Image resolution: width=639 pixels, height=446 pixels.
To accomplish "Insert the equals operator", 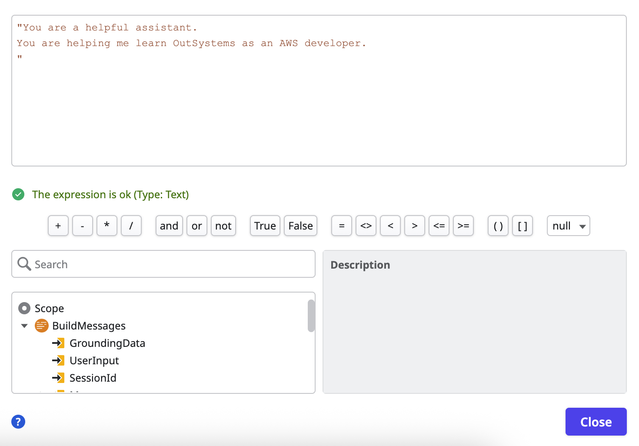I will (342, 226).
